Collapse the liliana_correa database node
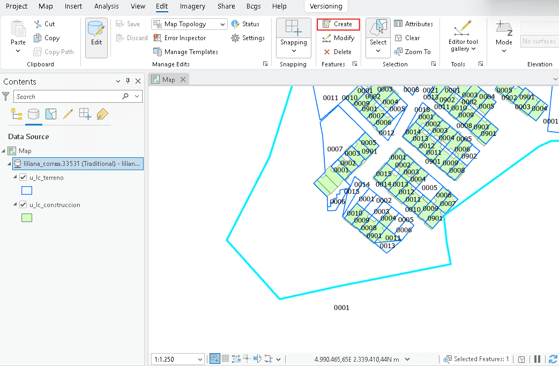This screenshot has width=559, height=366. (9, 164)
